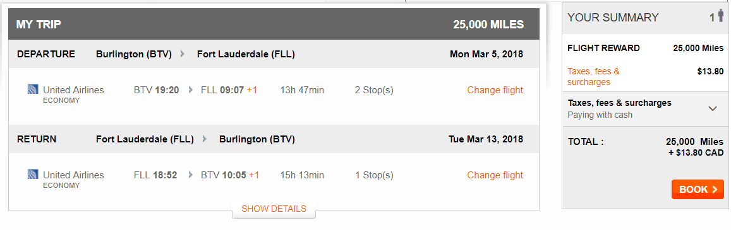This screenshot has width=731, height=230.
Task: Expand the Taxes, fees & surcharges chevron
Action: pyautogui.click(x=712, y=109)
